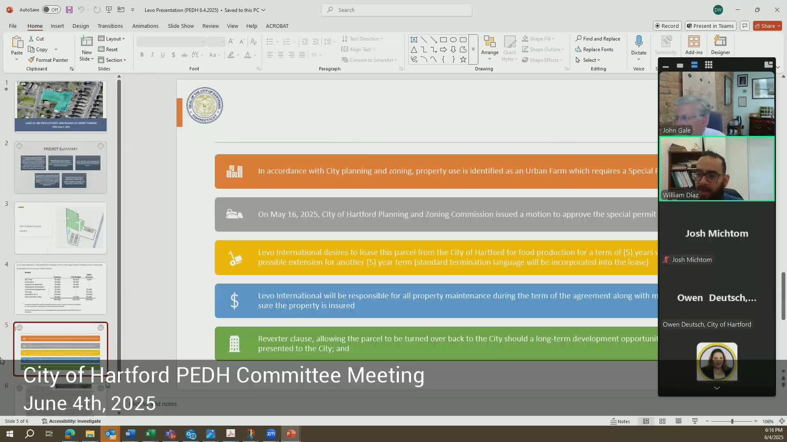Click Present in Teams button
Image resolution: width=787 pixels, height=442 pixels.
coord(710,26)
